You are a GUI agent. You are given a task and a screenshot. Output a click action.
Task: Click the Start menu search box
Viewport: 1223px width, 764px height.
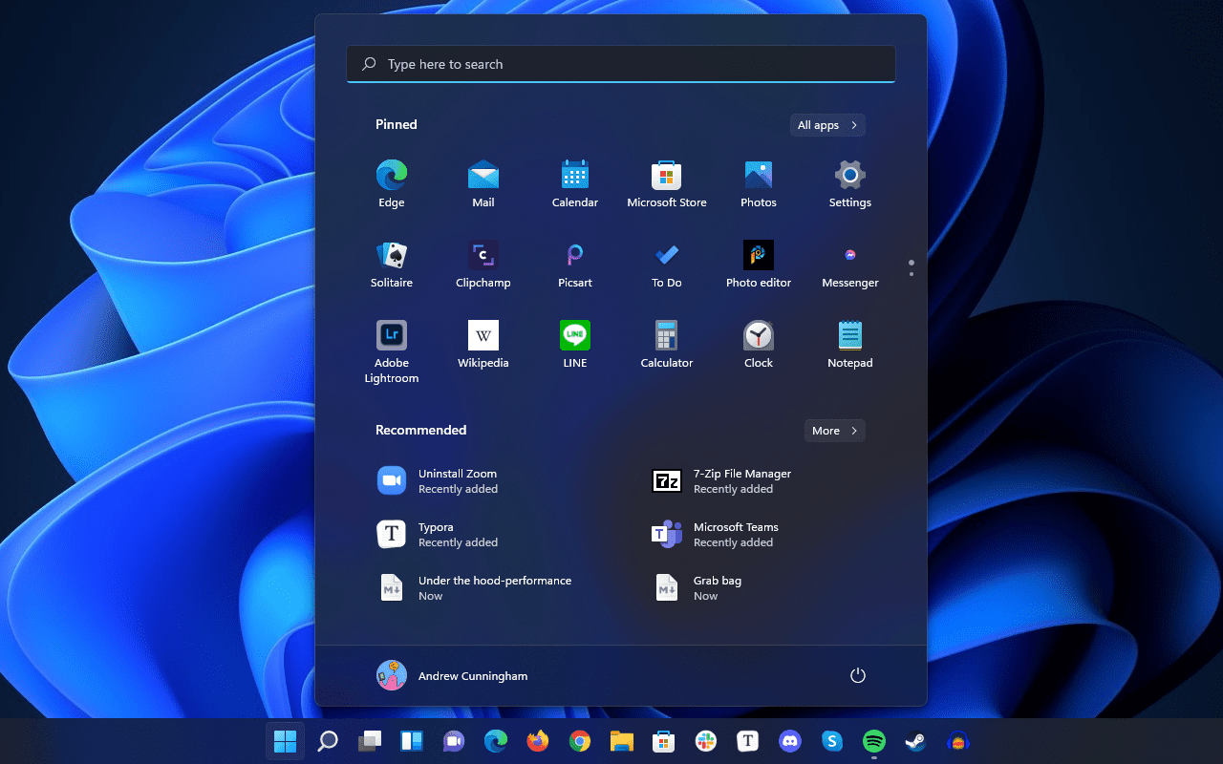coord(621,64)
